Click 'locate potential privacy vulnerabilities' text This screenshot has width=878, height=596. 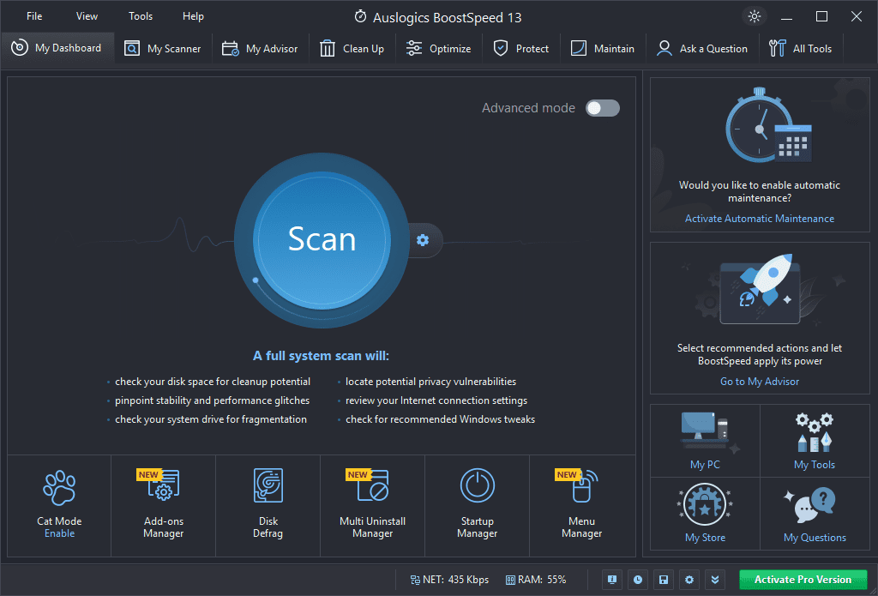coord(430,382)
